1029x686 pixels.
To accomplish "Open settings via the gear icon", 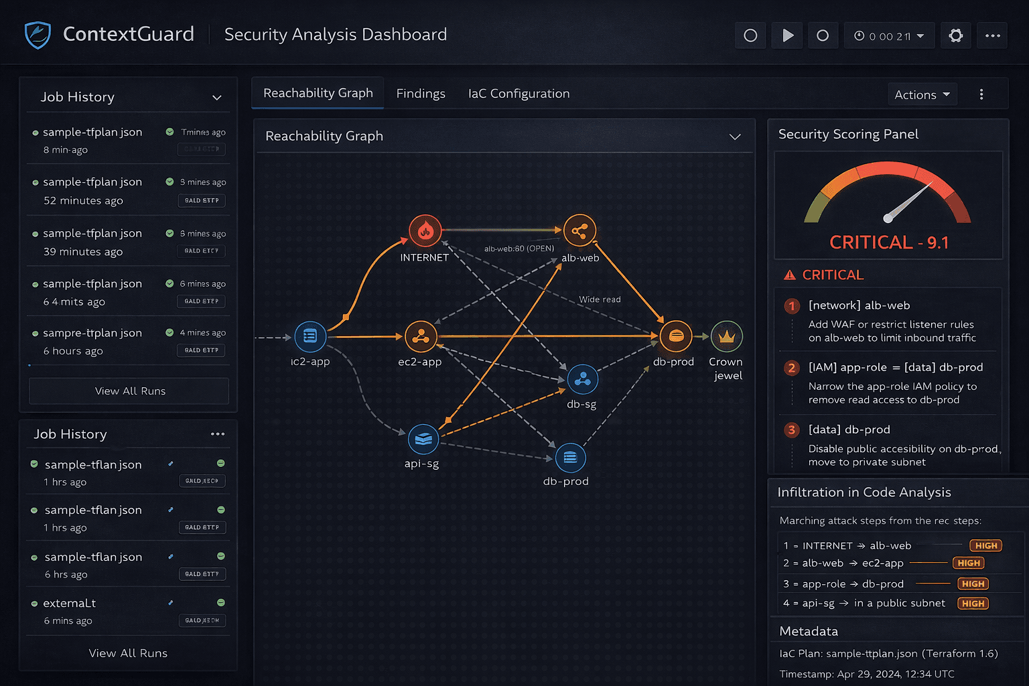I will [x=956, y=35].
